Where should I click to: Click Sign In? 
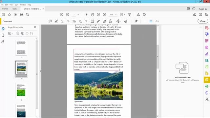click(x=203, y=9)
